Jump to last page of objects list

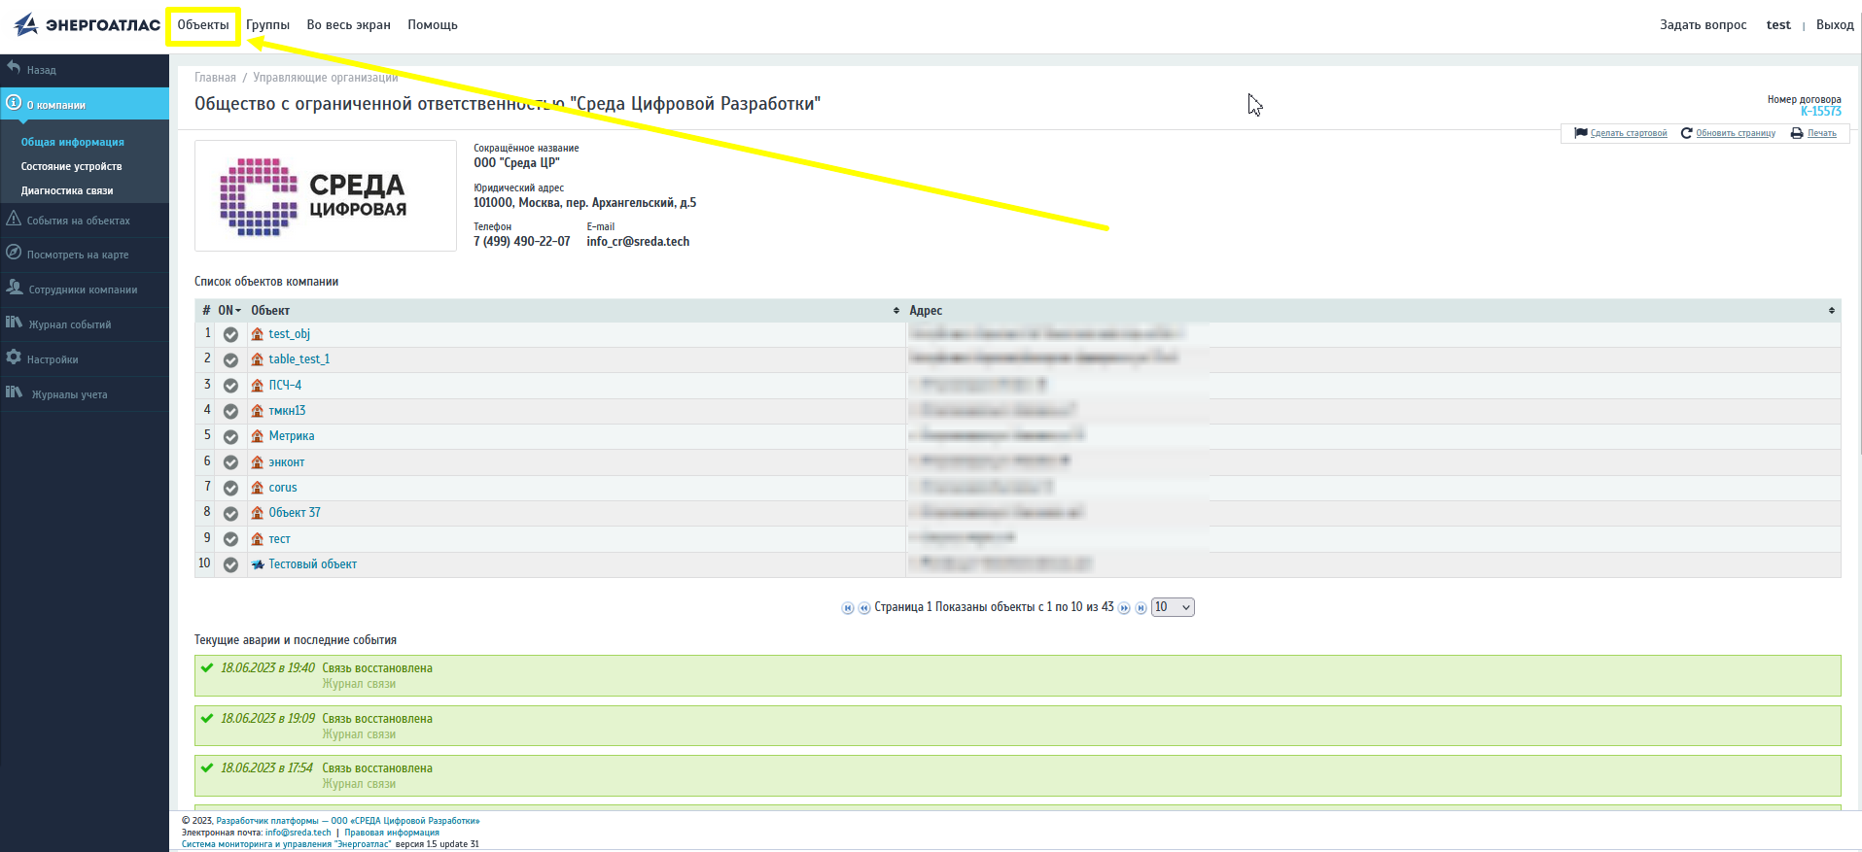click(1141, 608)
